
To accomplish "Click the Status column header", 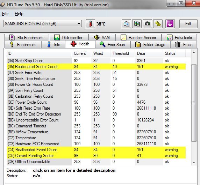I will (174, 53).
